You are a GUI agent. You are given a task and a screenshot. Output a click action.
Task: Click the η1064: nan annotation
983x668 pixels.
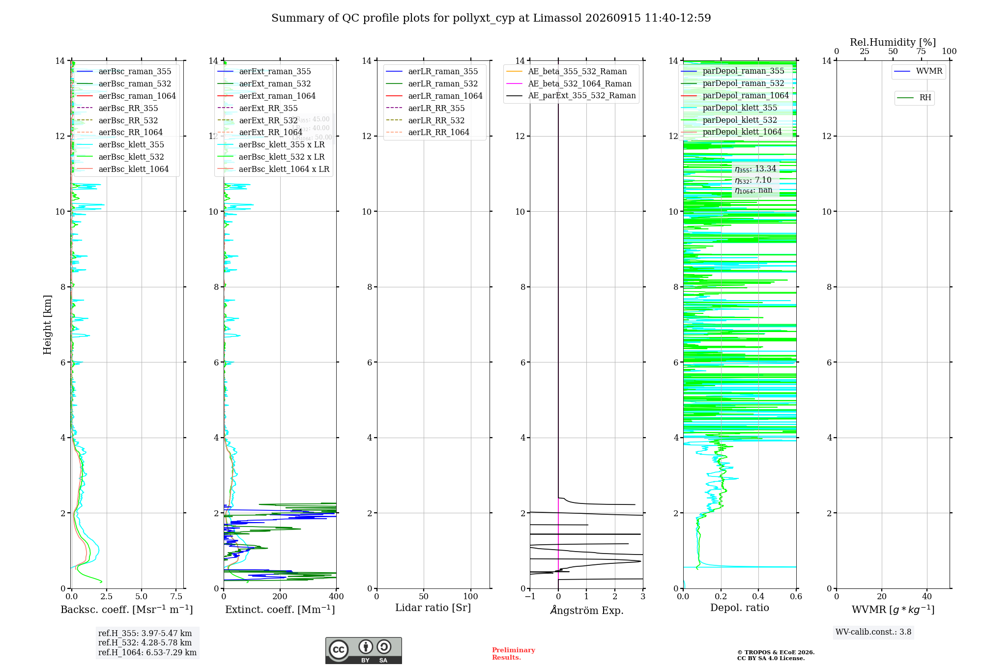pos(753,191)
